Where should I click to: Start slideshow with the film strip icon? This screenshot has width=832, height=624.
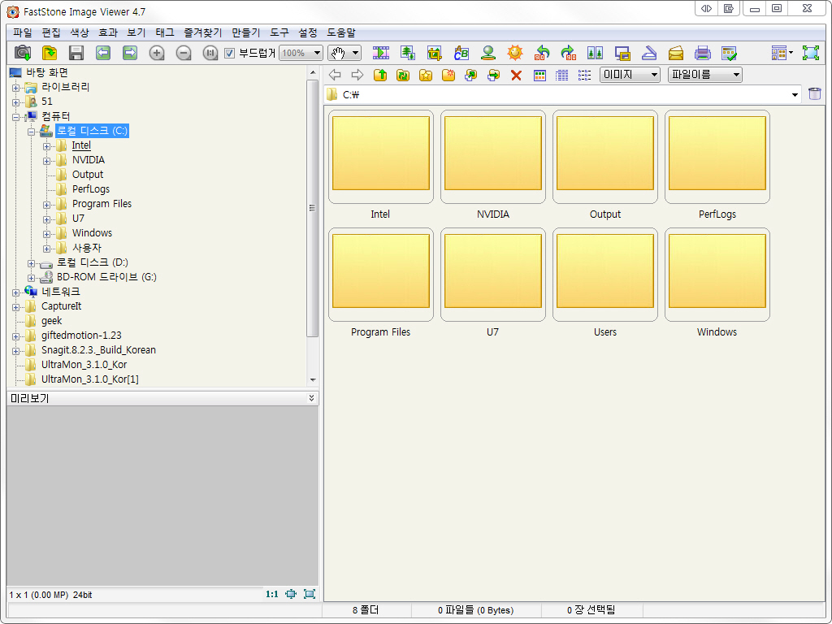[381, 53]
